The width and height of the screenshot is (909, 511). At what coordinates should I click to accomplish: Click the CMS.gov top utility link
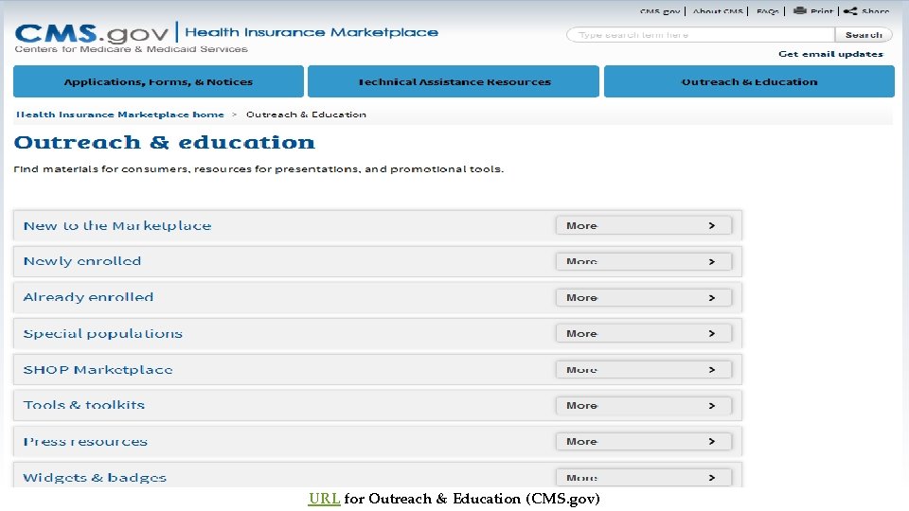click(x=660, y=11)
